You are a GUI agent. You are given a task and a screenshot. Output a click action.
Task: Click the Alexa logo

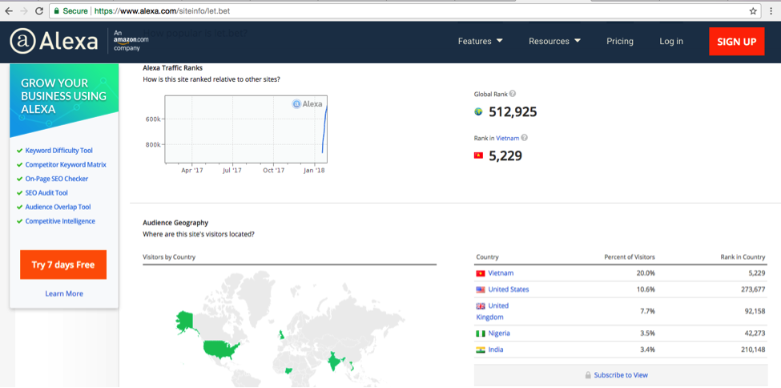click(x=54, y=42)
